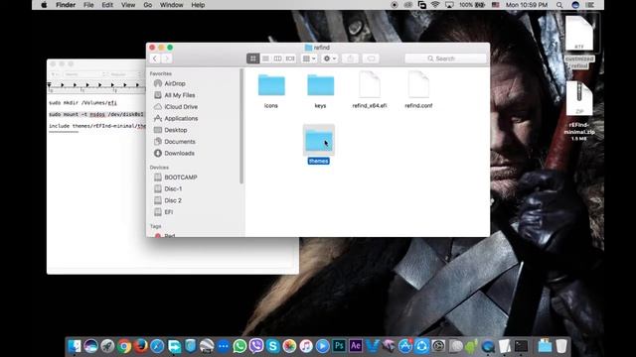Open Google Chrome from the Dock
The height and width of the screenshot is (357, 636).
pyautogui.click(x=124, y=346)
